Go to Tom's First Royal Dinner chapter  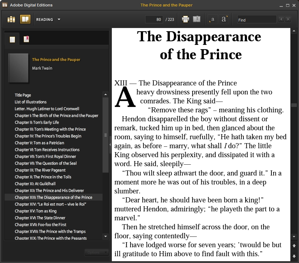point(46,156)
